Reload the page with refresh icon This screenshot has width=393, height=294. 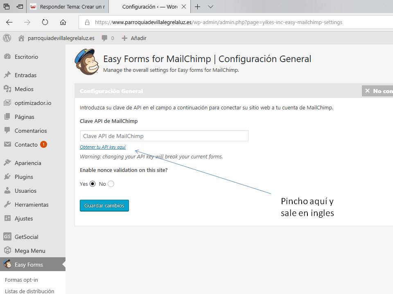[x=45, y=22]
